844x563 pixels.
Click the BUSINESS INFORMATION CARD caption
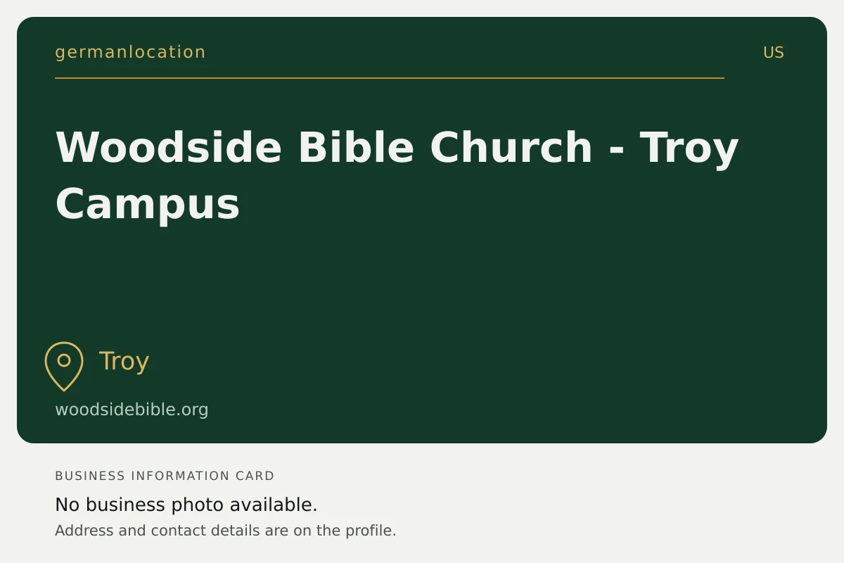click(165, 476)
